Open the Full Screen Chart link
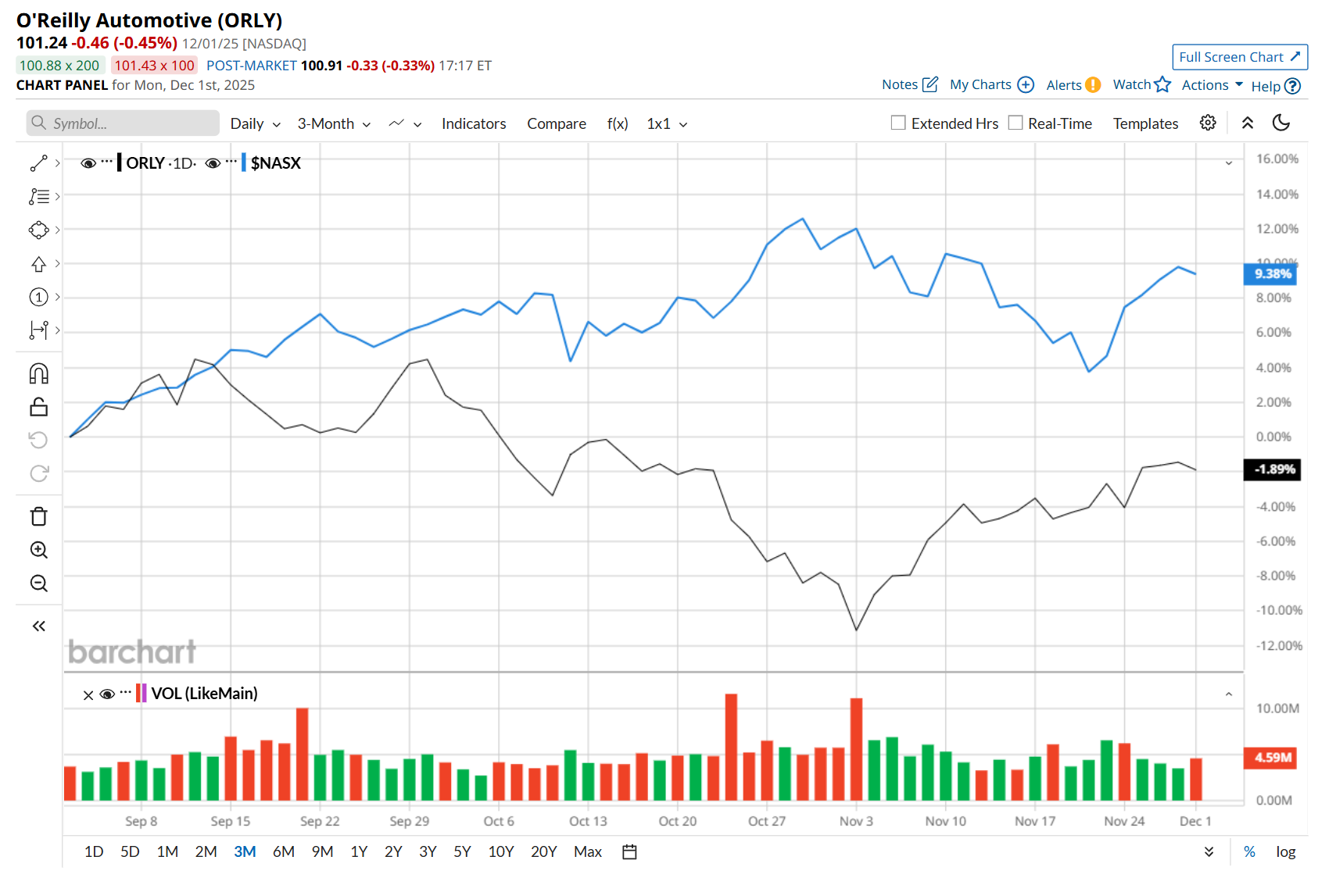1336x878 pixels. [1239, 57]
